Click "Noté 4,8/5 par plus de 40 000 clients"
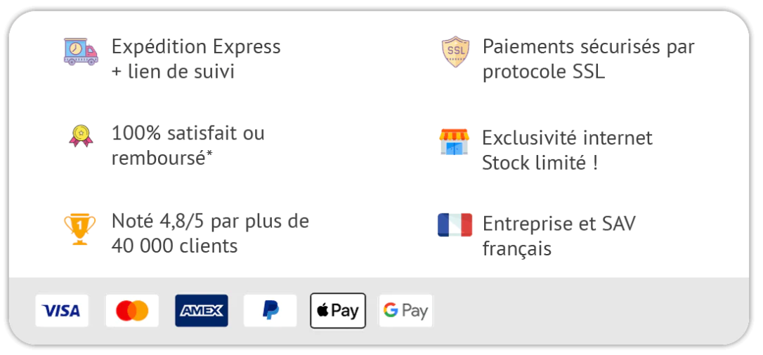Image resolution: width=763 pixels, height=355 pixels. pos(209,234)
